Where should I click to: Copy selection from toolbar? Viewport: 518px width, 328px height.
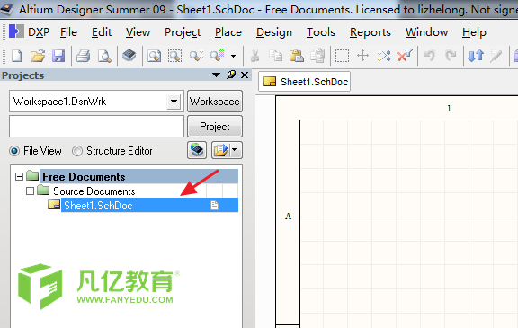[x=275, y=56]
